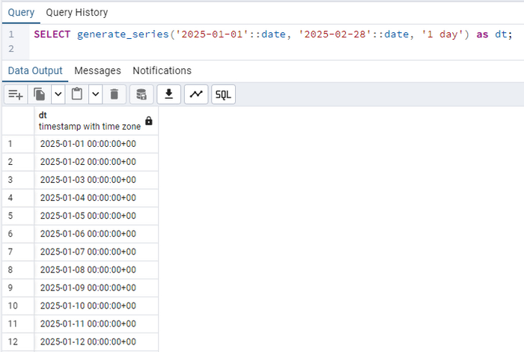Switch to the Query tab
The height and width of the screenshot is (352, 524).
[21, 13]
